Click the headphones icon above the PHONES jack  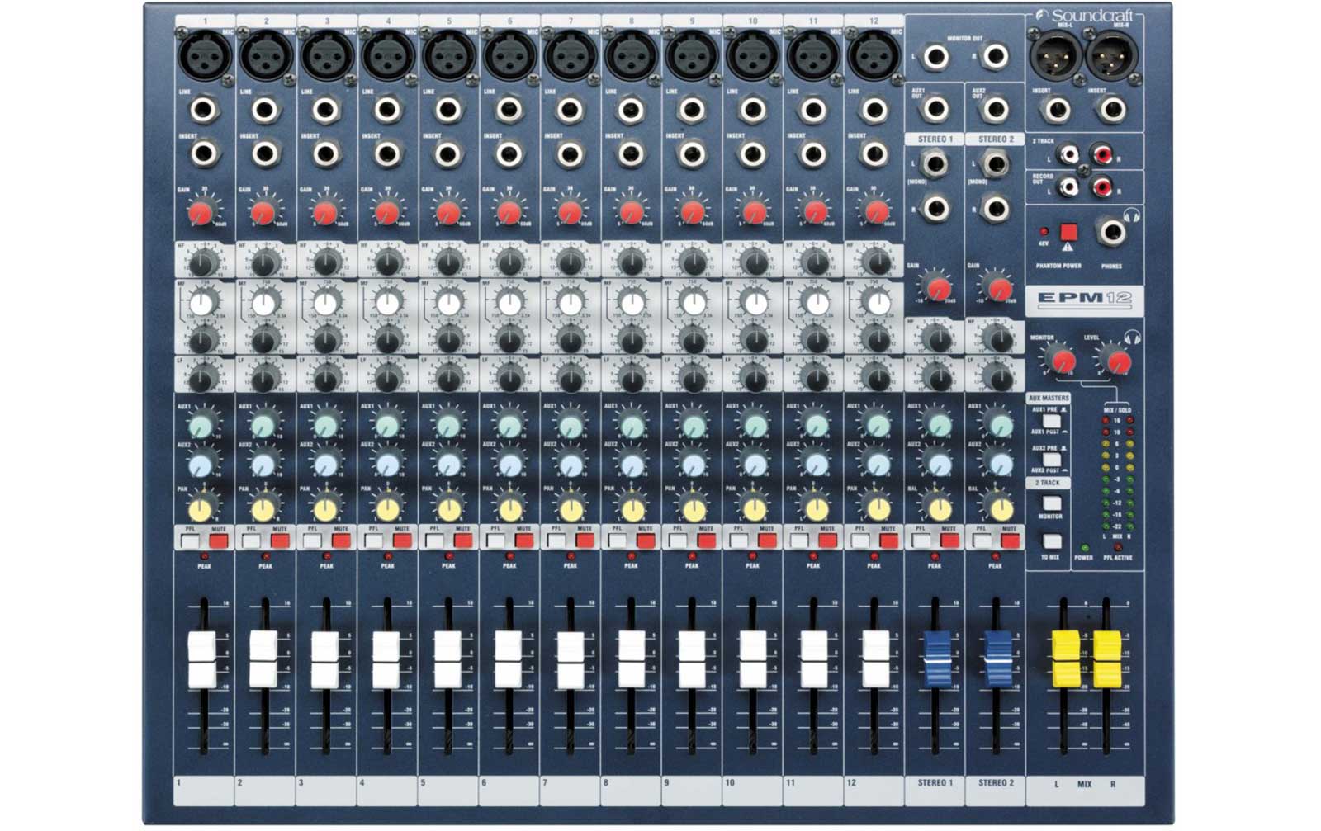point(1133,215)
